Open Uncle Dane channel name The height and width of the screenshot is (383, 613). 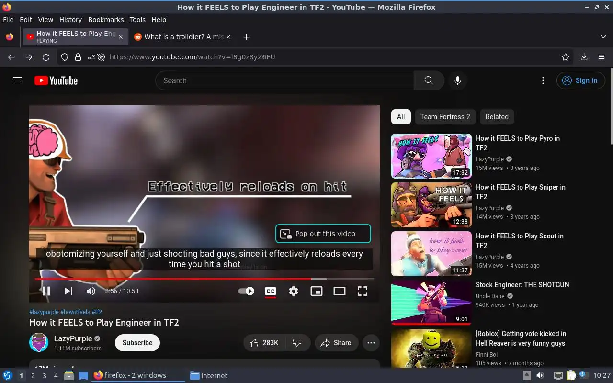point(490,296)
